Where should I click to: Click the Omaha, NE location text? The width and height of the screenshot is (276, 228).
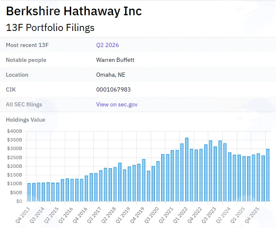tap(111, 75)
